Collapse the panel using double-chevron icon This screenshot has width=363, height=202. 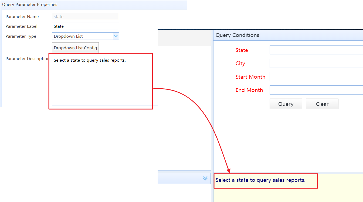pyautogui.click(x=205, y=178)
